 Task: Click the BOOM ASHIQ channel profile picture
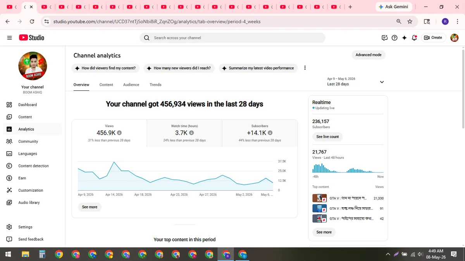click(33, 66)
